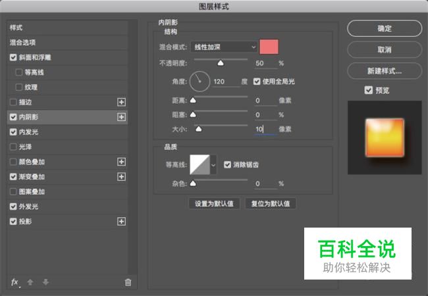Click the 距离 value field
Viewport: 428px width, 296px height.
pyautogui.click(x=265, y=101)
